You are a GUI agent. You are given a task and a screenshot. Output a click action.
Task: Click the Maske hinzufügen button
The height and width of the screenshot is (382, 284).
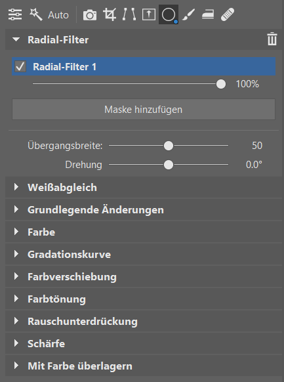[144, 109]
